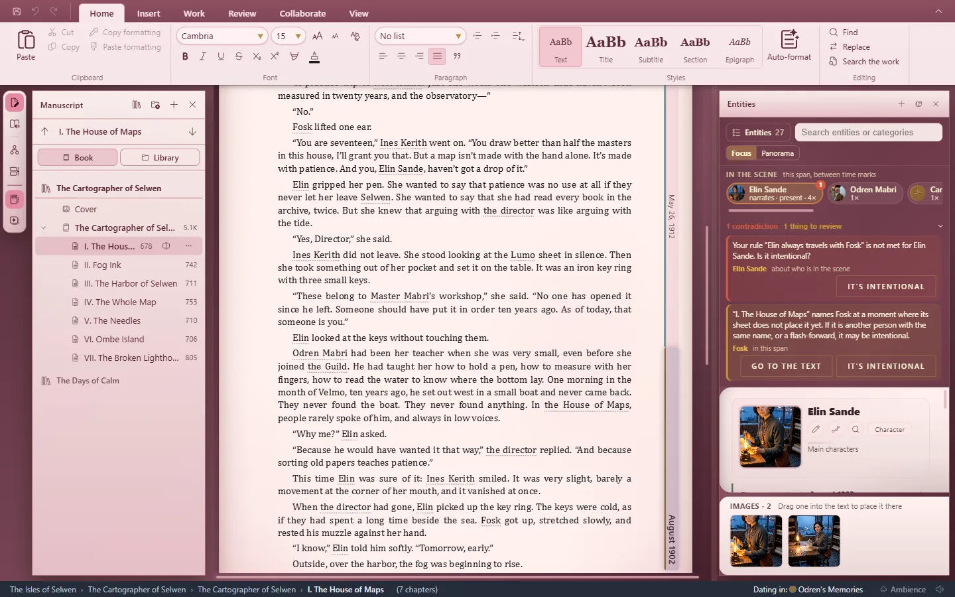This screenshot has height=597, width=955.
Task: Open the hierarchy tree sidebar icon
Action: [x=15, y=150]
